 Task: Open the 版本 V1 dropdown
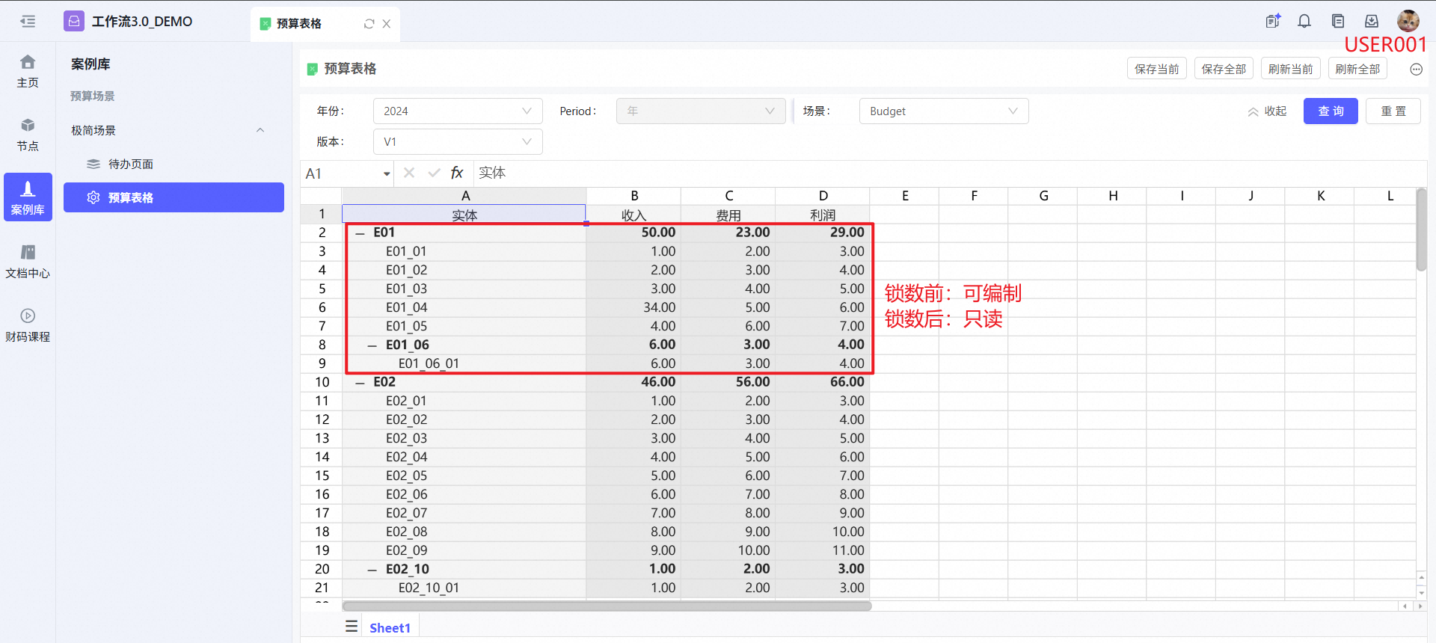[x=457, y=142]
